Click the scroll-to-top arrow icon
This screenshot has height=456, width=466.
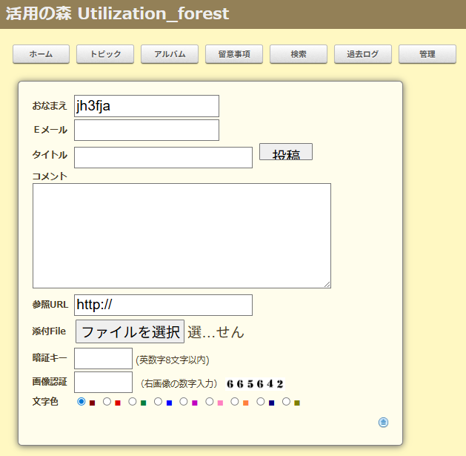tap(383, 423)
